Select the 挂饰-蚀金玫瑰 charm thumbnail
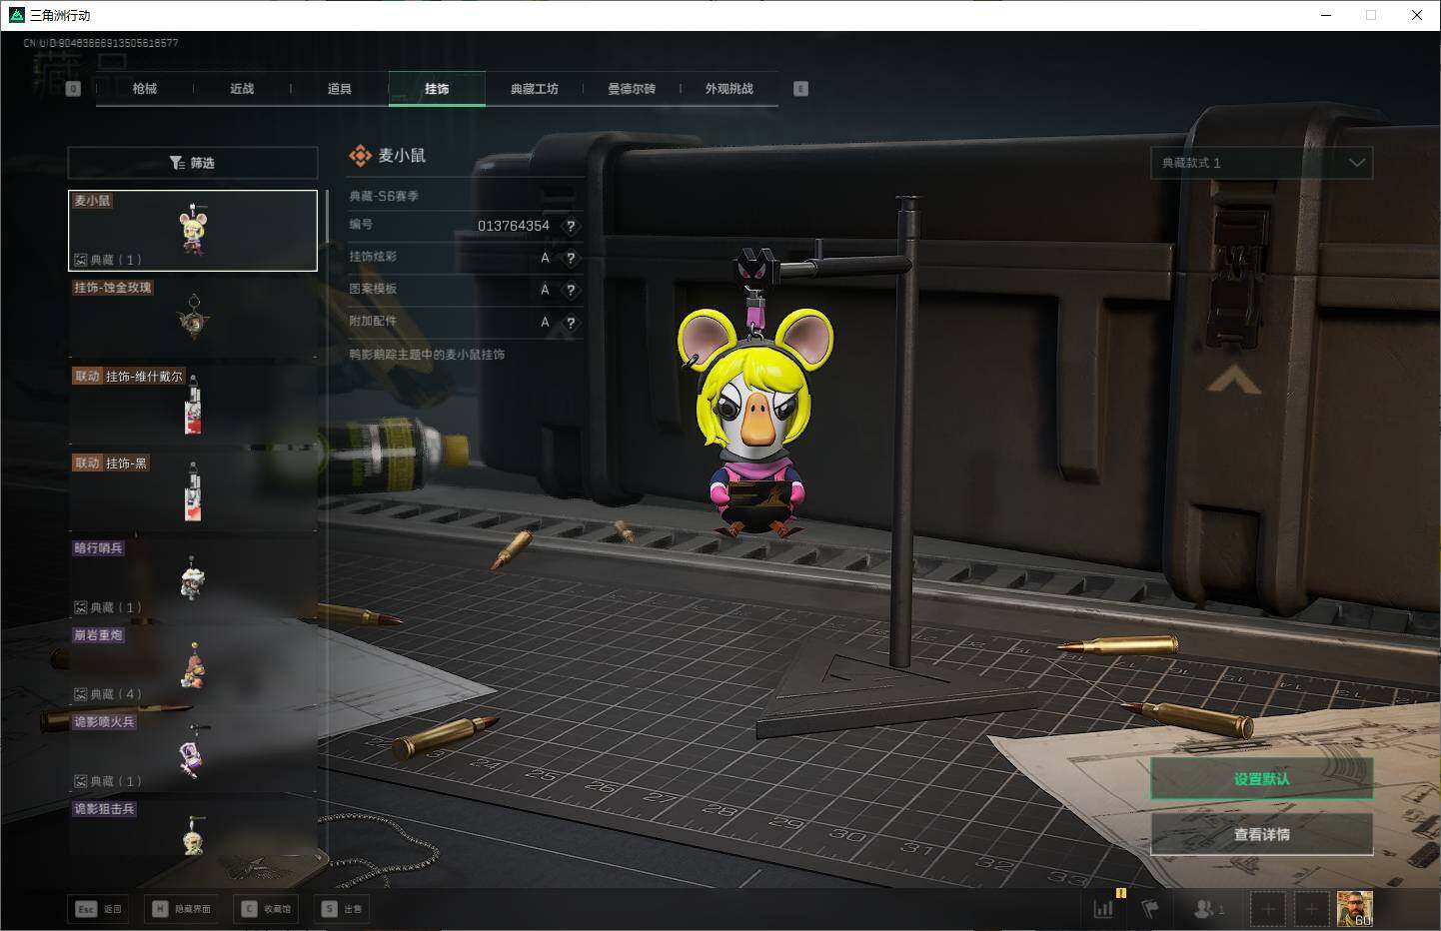1441x931 pixels. [x=192, y=317]
